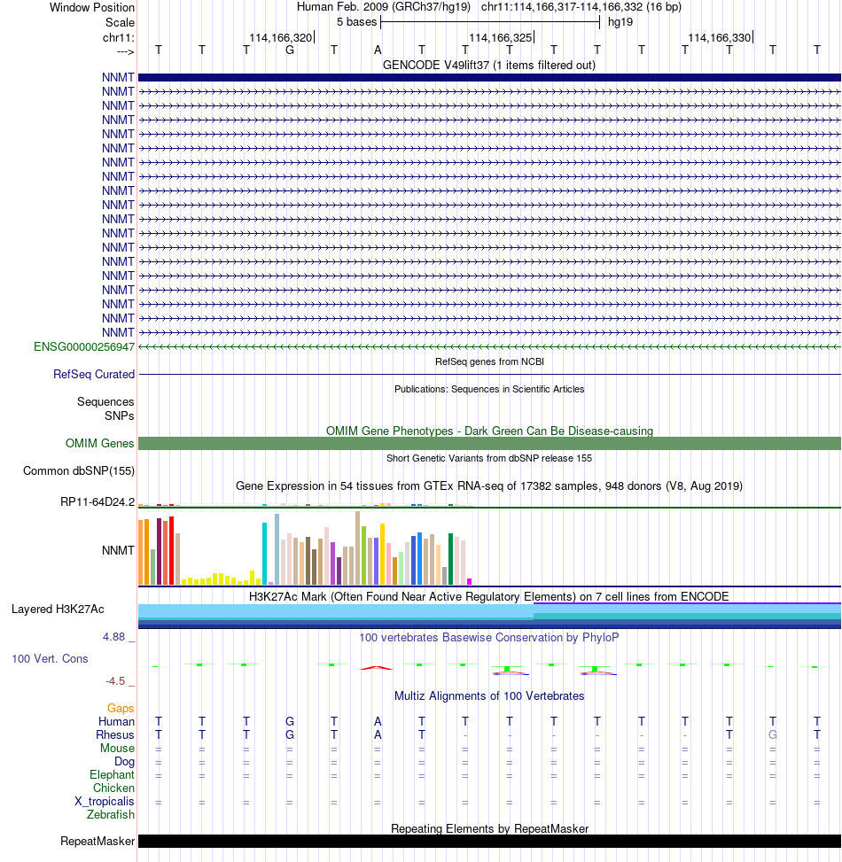Viewport: 842px width, 862px height.
Task: Select the Mouse alignment row label
Action: [117, 749]
